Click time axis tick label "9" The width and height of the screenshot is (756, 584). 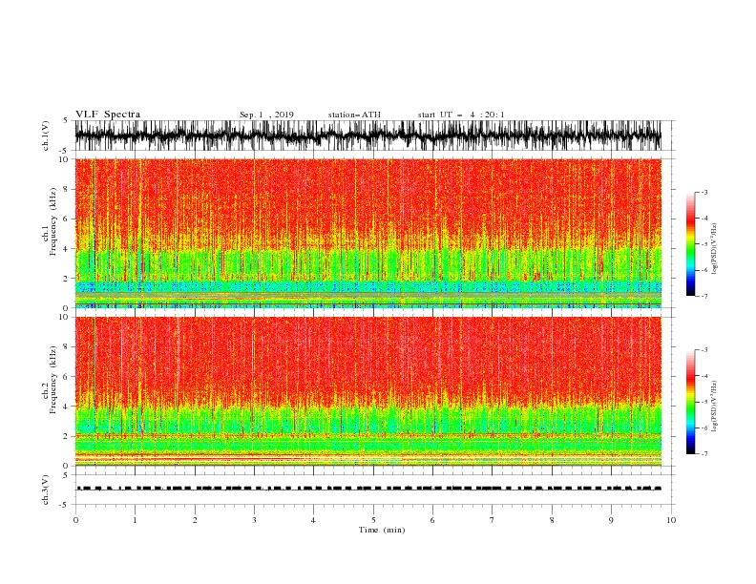click(611, 520)
